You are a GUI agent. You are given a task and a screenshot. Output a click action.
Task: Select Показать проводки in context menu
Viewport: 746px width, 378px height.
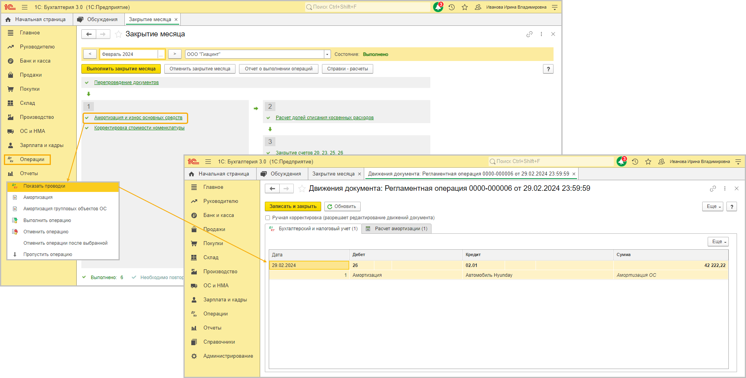(63, 186)
